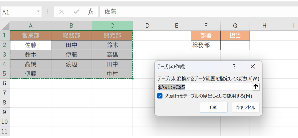Image resolution: width=298 pixels, height=138 pixels.
Task: Click the empty cell G2 under 担当
Action: pos(235,45)
